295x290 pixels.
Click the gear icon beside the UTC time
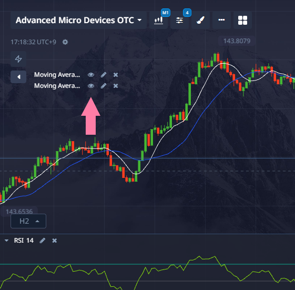[65, 42]
